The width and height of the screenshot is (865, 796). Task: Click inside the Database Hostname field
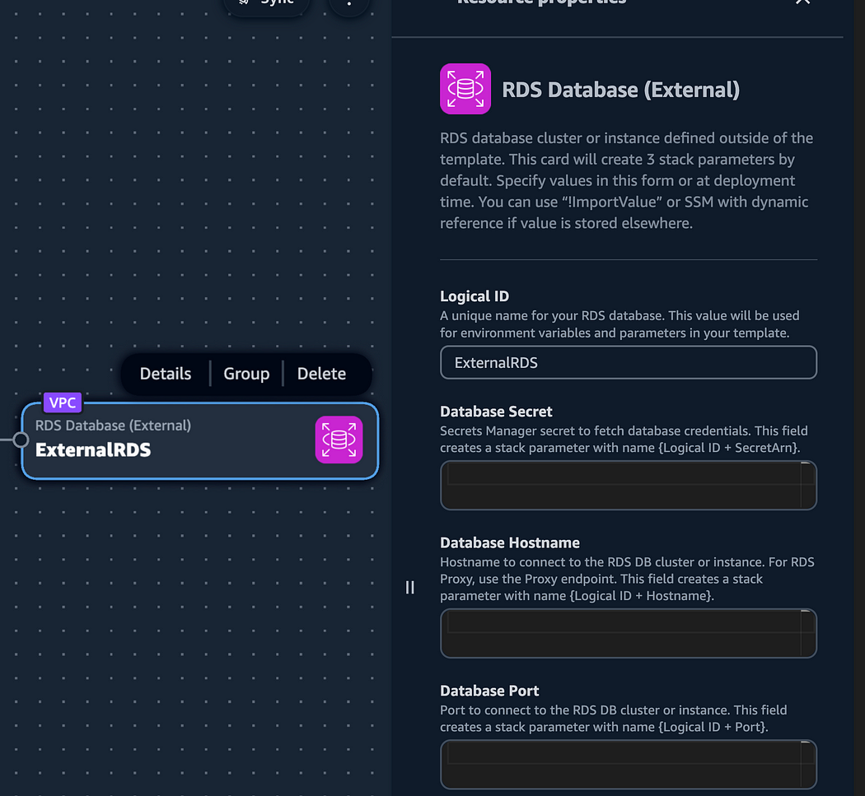click(x=629, y=633)
